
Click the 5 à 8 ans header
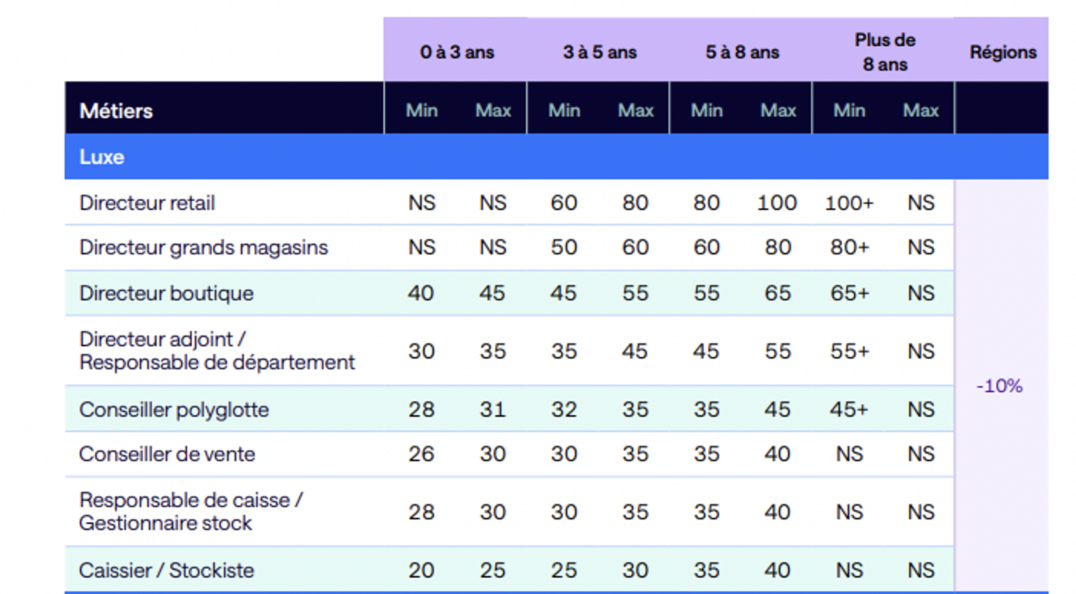click(x=742, y=53)
